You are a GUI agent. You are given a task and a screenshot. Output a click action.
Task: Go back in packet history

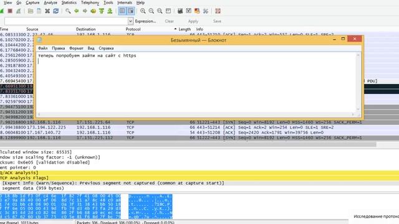[x=76, y=11]
